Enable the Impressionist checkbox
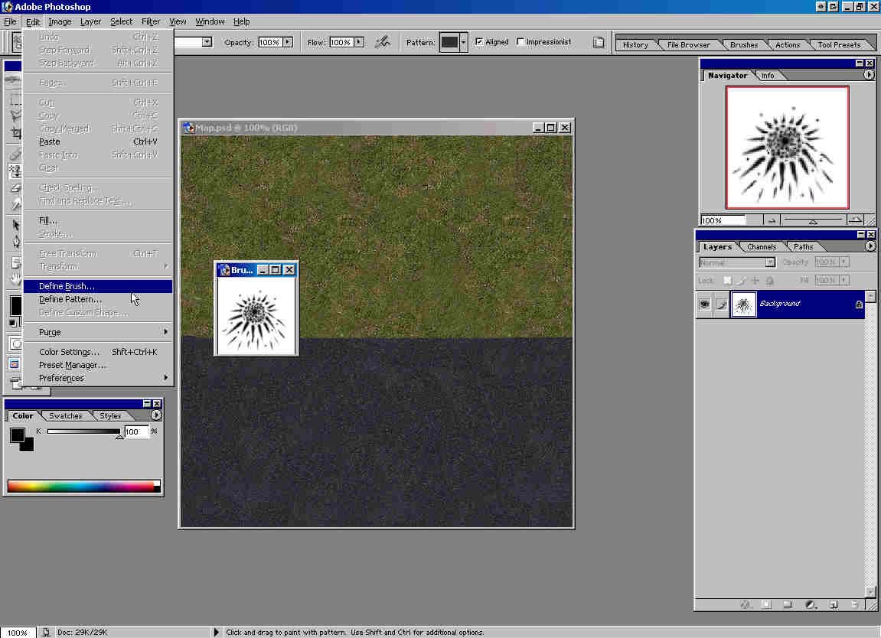 (521, 42)
